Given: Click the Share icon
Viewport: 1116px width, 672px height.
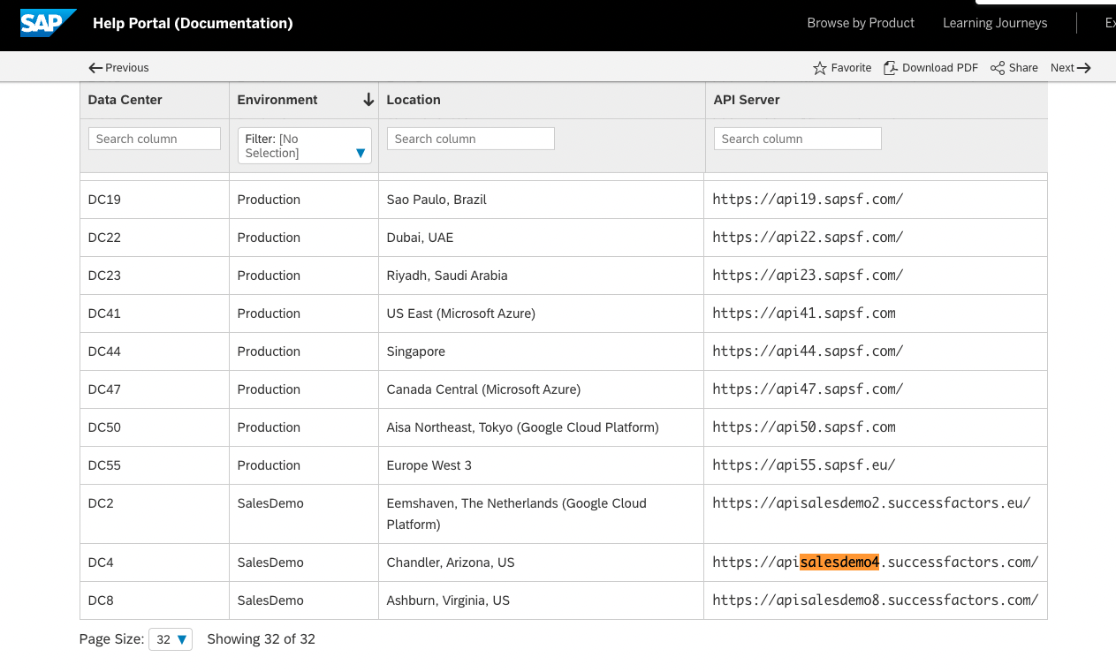Looking at the screenshot, I should (998, 68).
